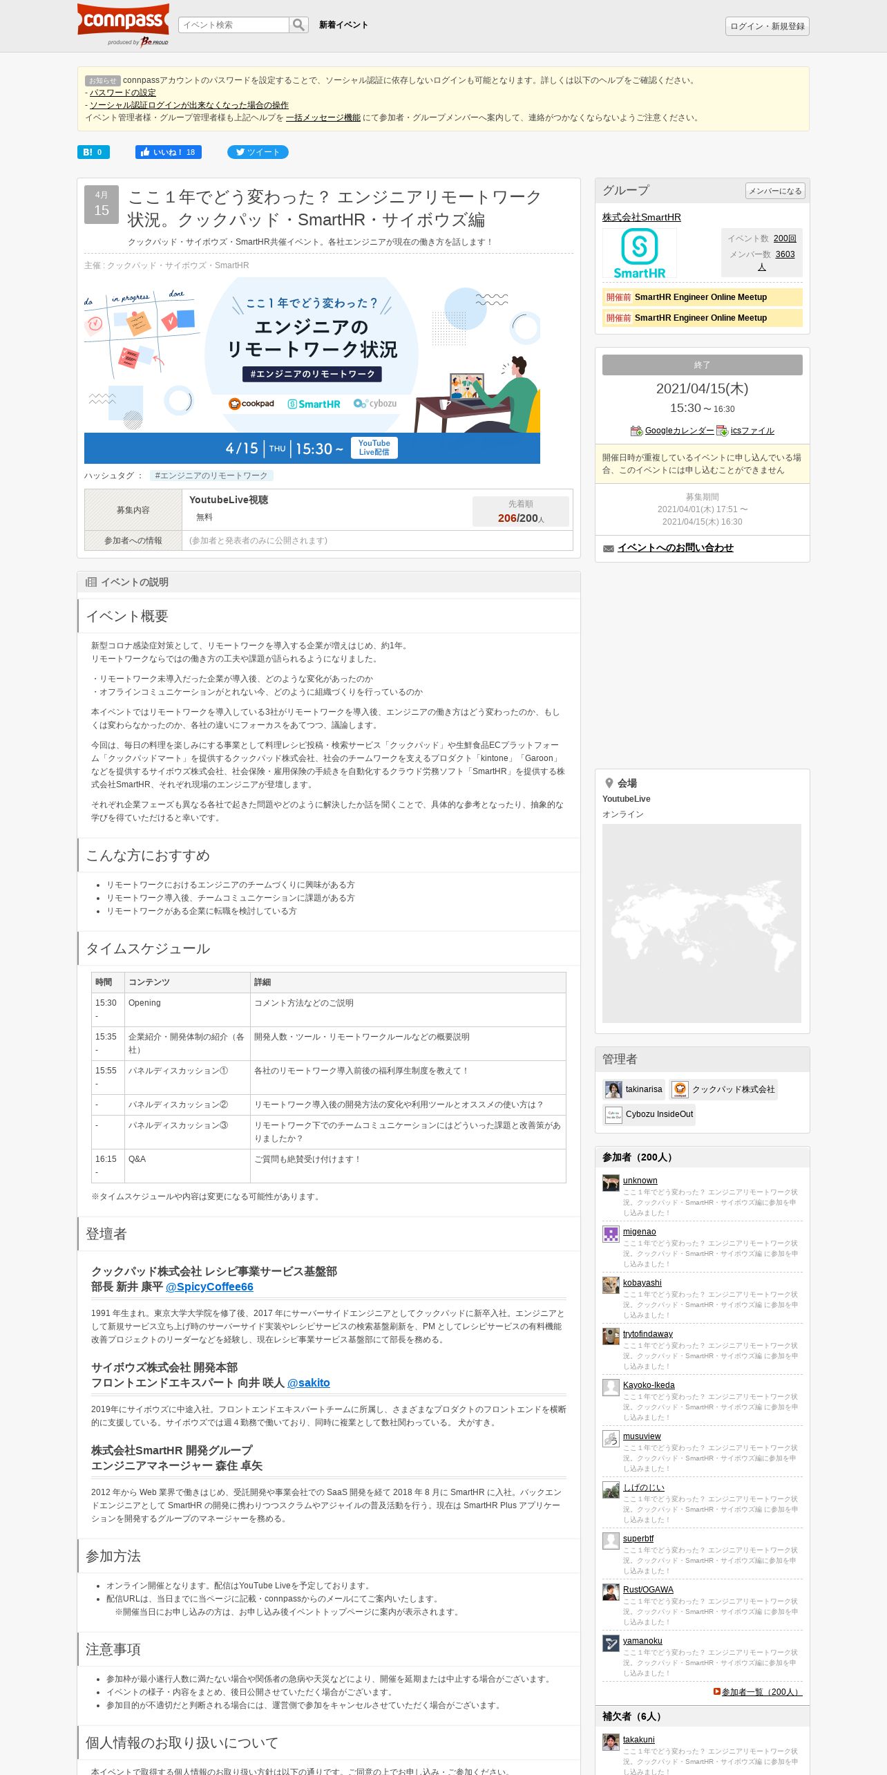Click the Rust/OGAWA participant name link

coord(648,1590)
